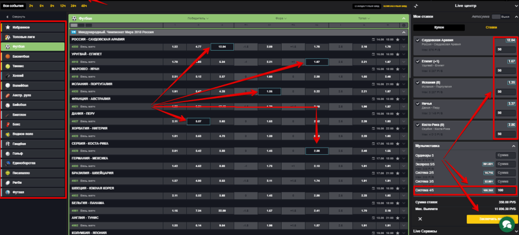Choose Хоккей from the sports list
This screenshot has height=235, width=519.
[19, 76]
